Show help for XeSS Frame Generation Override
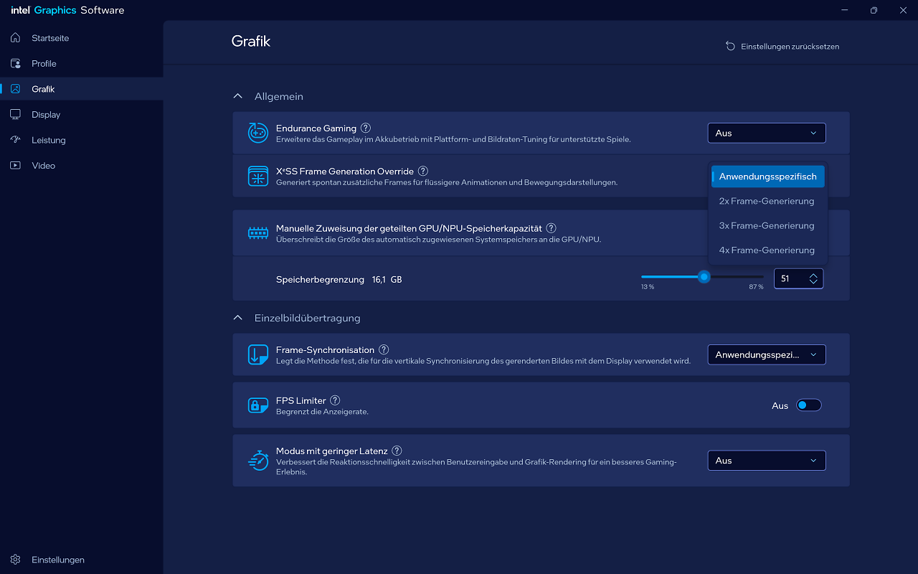The width and height of the screenshot is (918, 574). (x=423, y=171)
